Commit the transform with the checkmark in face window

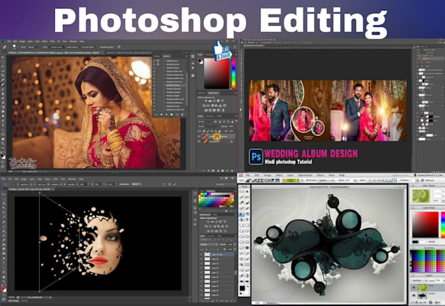tap(175, 184)
